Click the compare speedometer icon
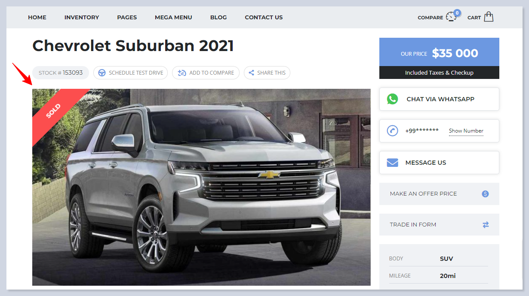 tap(451, 17)
